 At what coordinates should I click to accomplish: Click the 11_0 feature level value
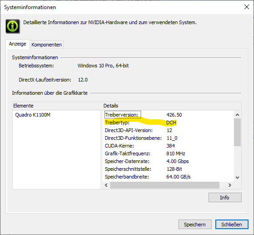click(x=172, y=138)
